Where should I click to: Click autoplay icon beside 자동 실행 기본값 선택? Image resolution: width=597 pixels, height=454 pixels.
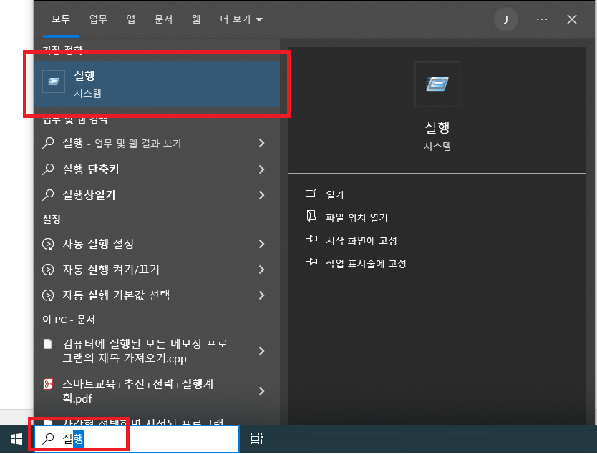click(48, 295)
